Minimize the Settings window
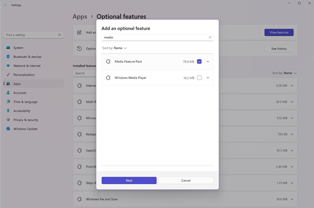314x208 pixels. tap(289, 3)
